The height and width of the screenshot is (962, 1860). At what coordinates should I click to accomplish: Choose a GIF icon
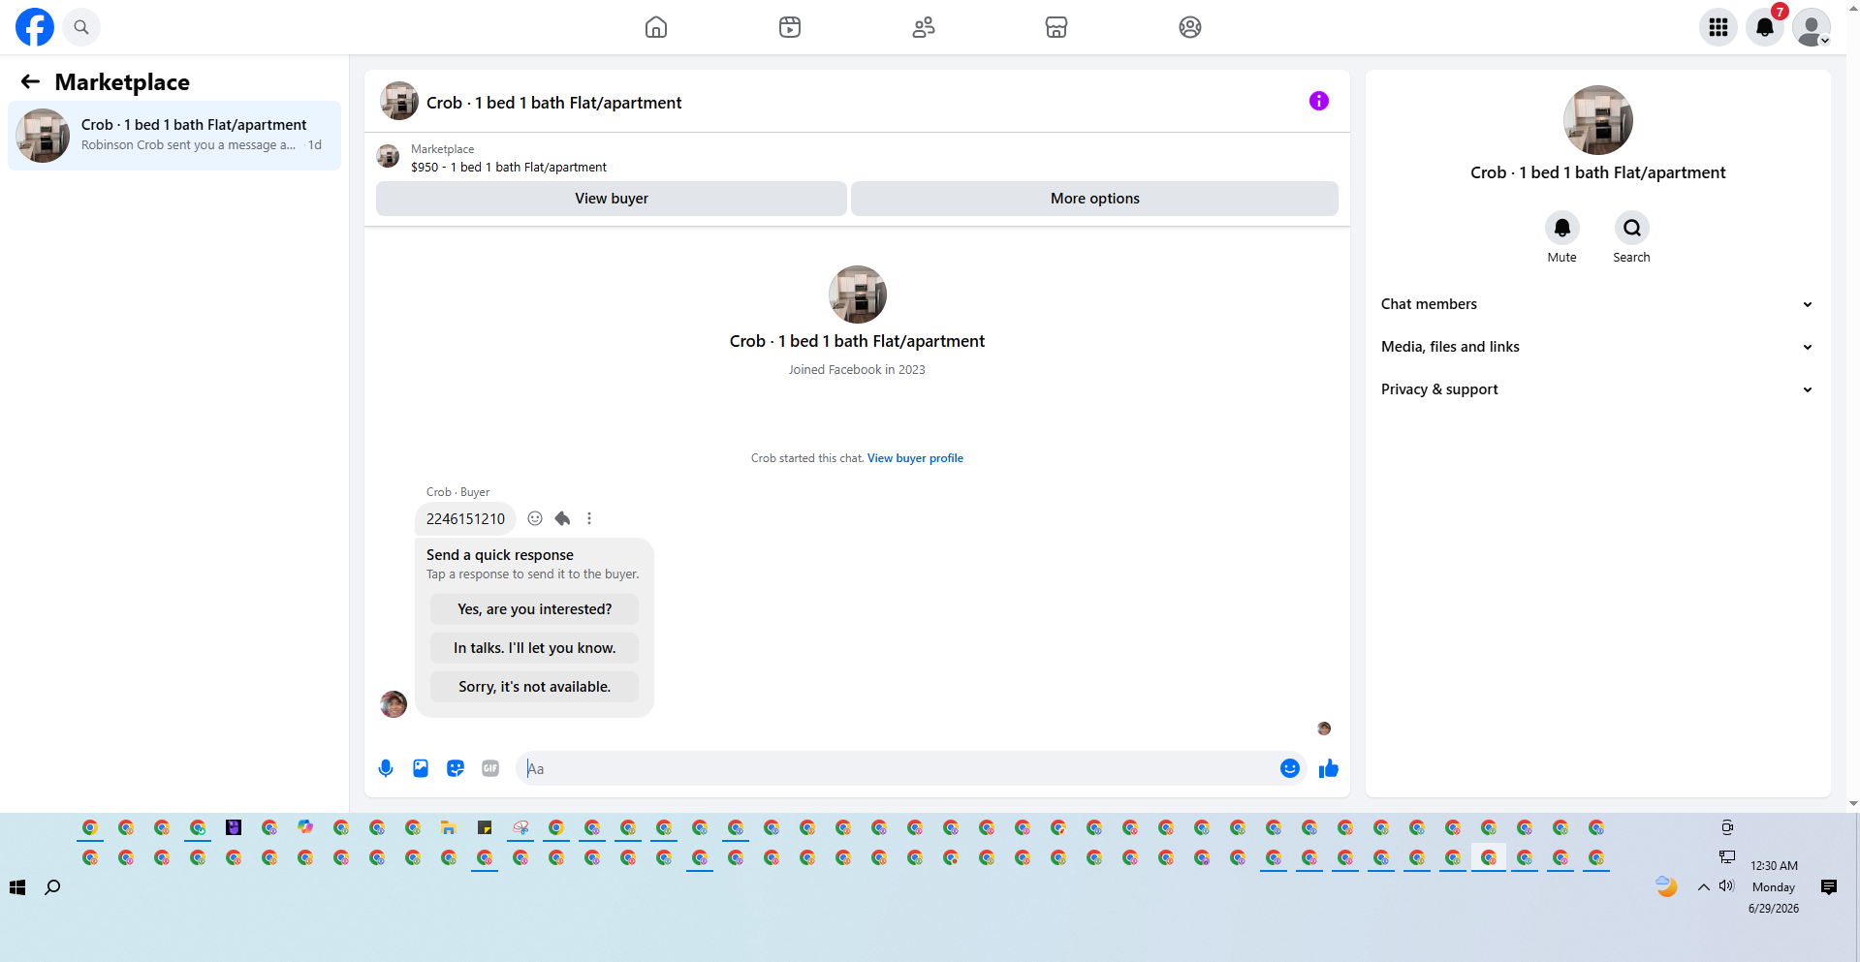tap(490, 768)
